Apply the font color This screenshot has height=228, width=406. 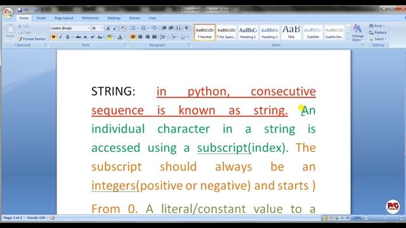click(120, 37)
